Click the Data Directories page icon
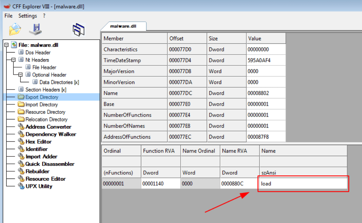The image size is (362, 223). point(35,82)
